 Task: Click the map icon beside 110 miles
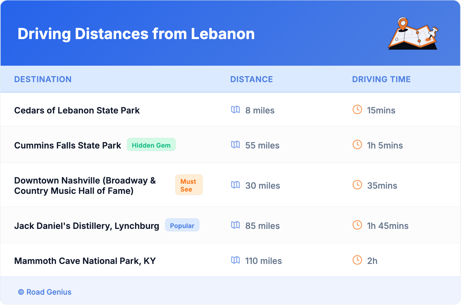tap(235, 260)
